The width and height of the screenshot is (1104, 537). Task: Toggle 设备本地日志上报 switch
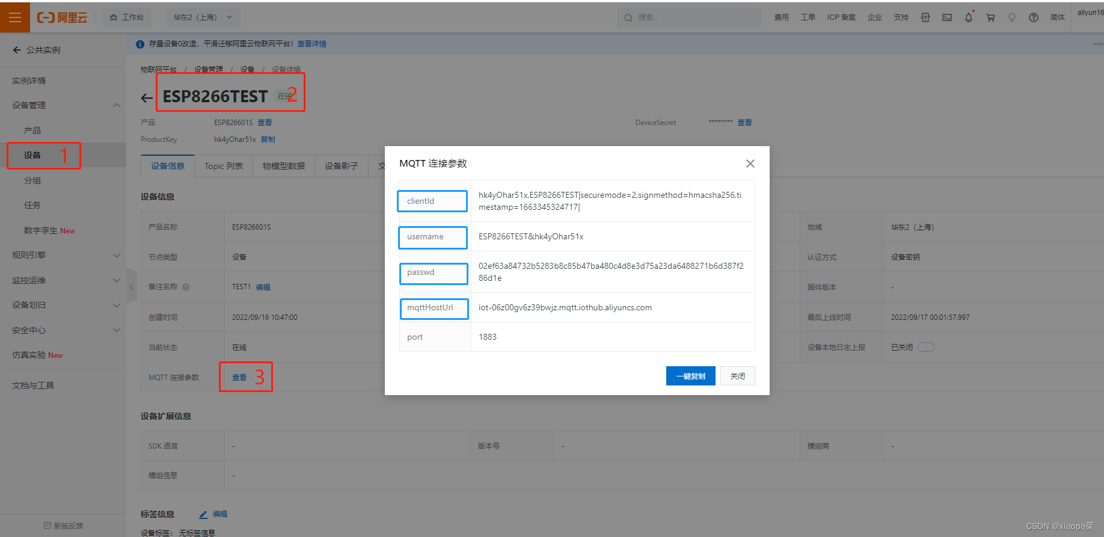click(926, 347)
